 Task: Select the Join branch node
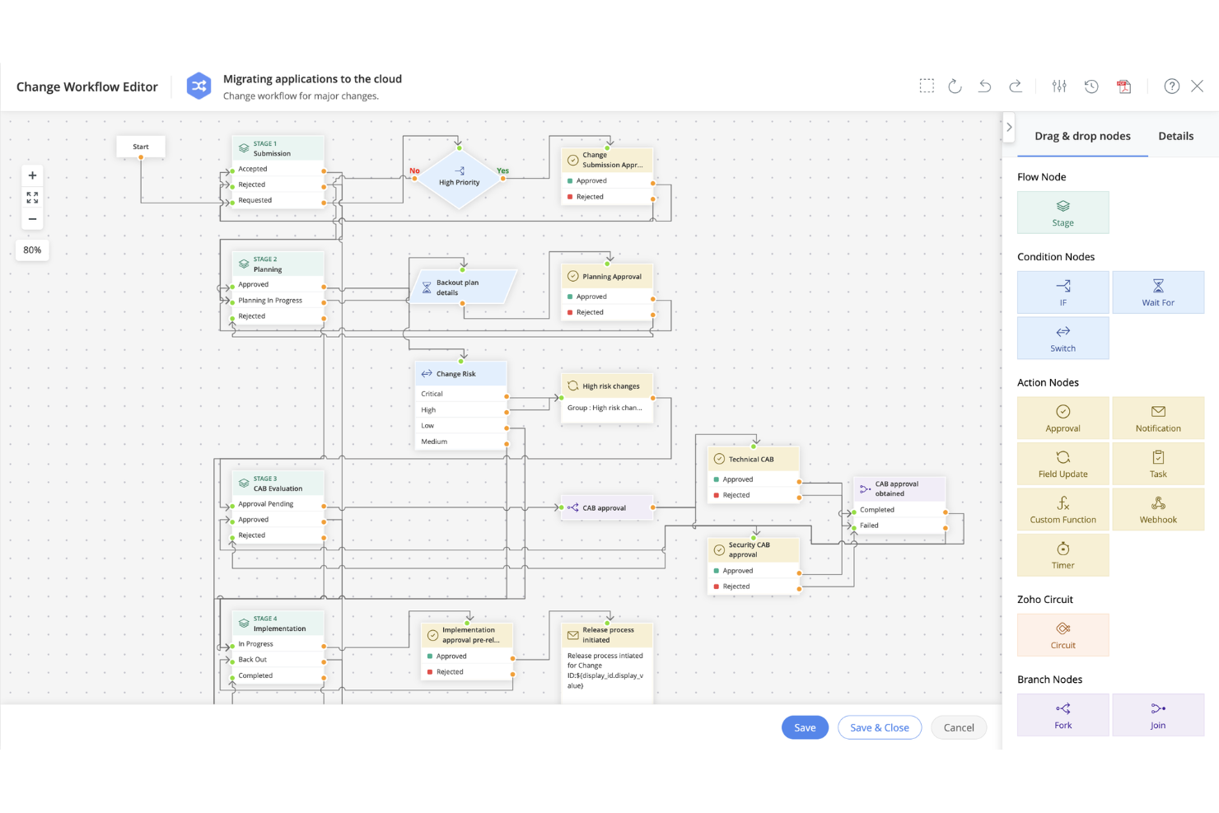click(1158, 714)
